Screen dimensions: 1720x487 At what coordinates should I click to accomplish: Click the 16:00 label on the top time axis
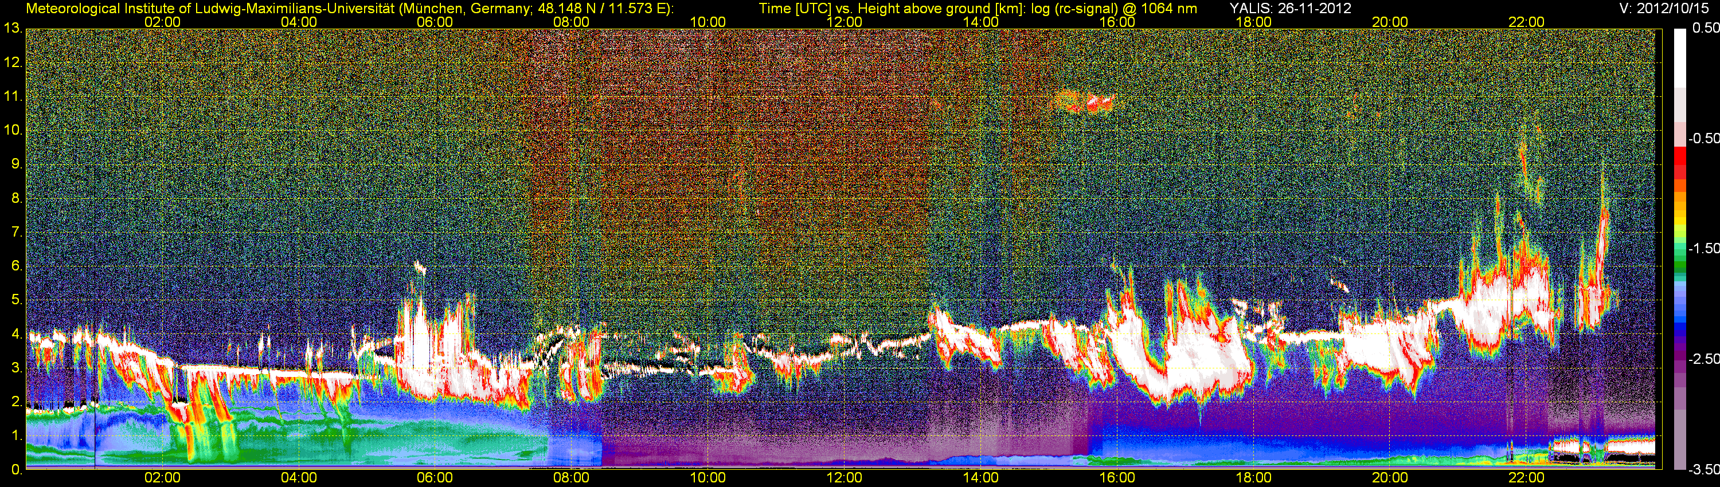(x=1117, y=22)
